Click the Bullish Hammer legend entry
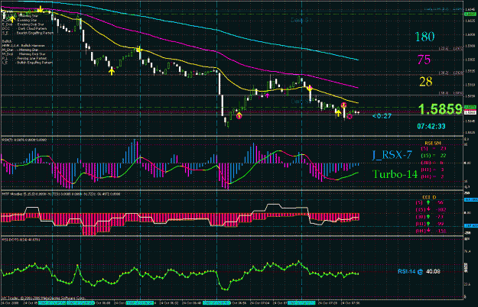This screenshot has height=307, width=478. pos(24,46)
